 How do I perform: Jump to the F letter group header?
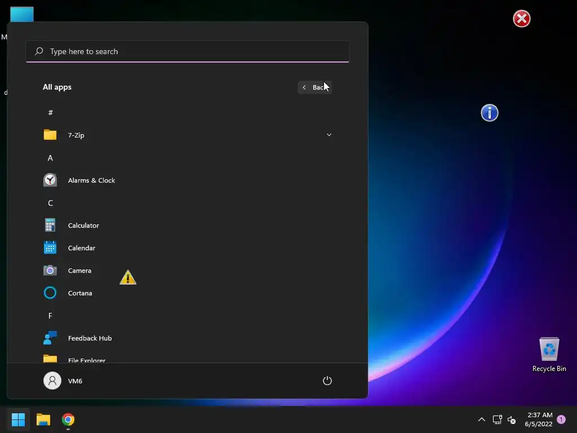coord(50,316)
